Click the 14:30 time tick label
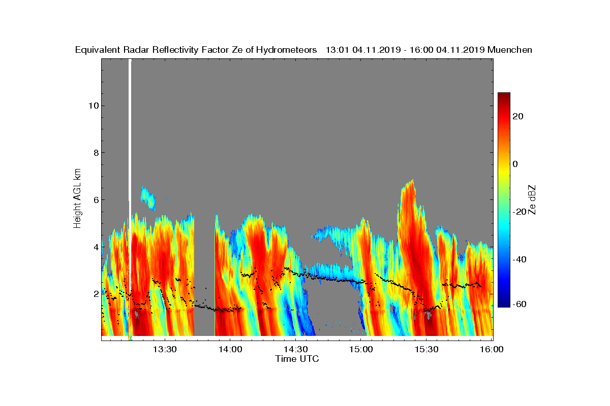Screen dimensions: 610x406 (x=295, y=349)
